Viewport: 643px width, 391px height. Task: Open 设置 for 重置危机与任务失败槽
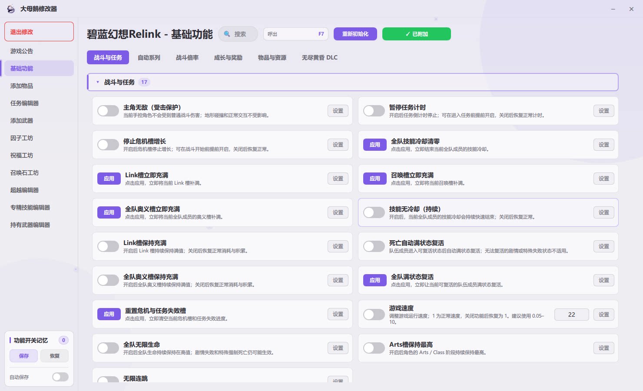(x=338, y=314)
